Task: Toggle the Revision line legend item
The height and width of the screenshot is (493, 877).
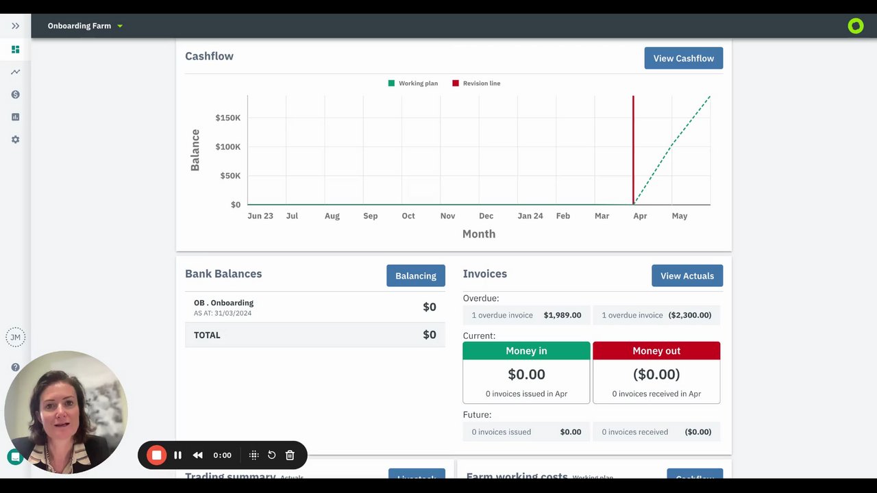Action: tap(476, 84)
